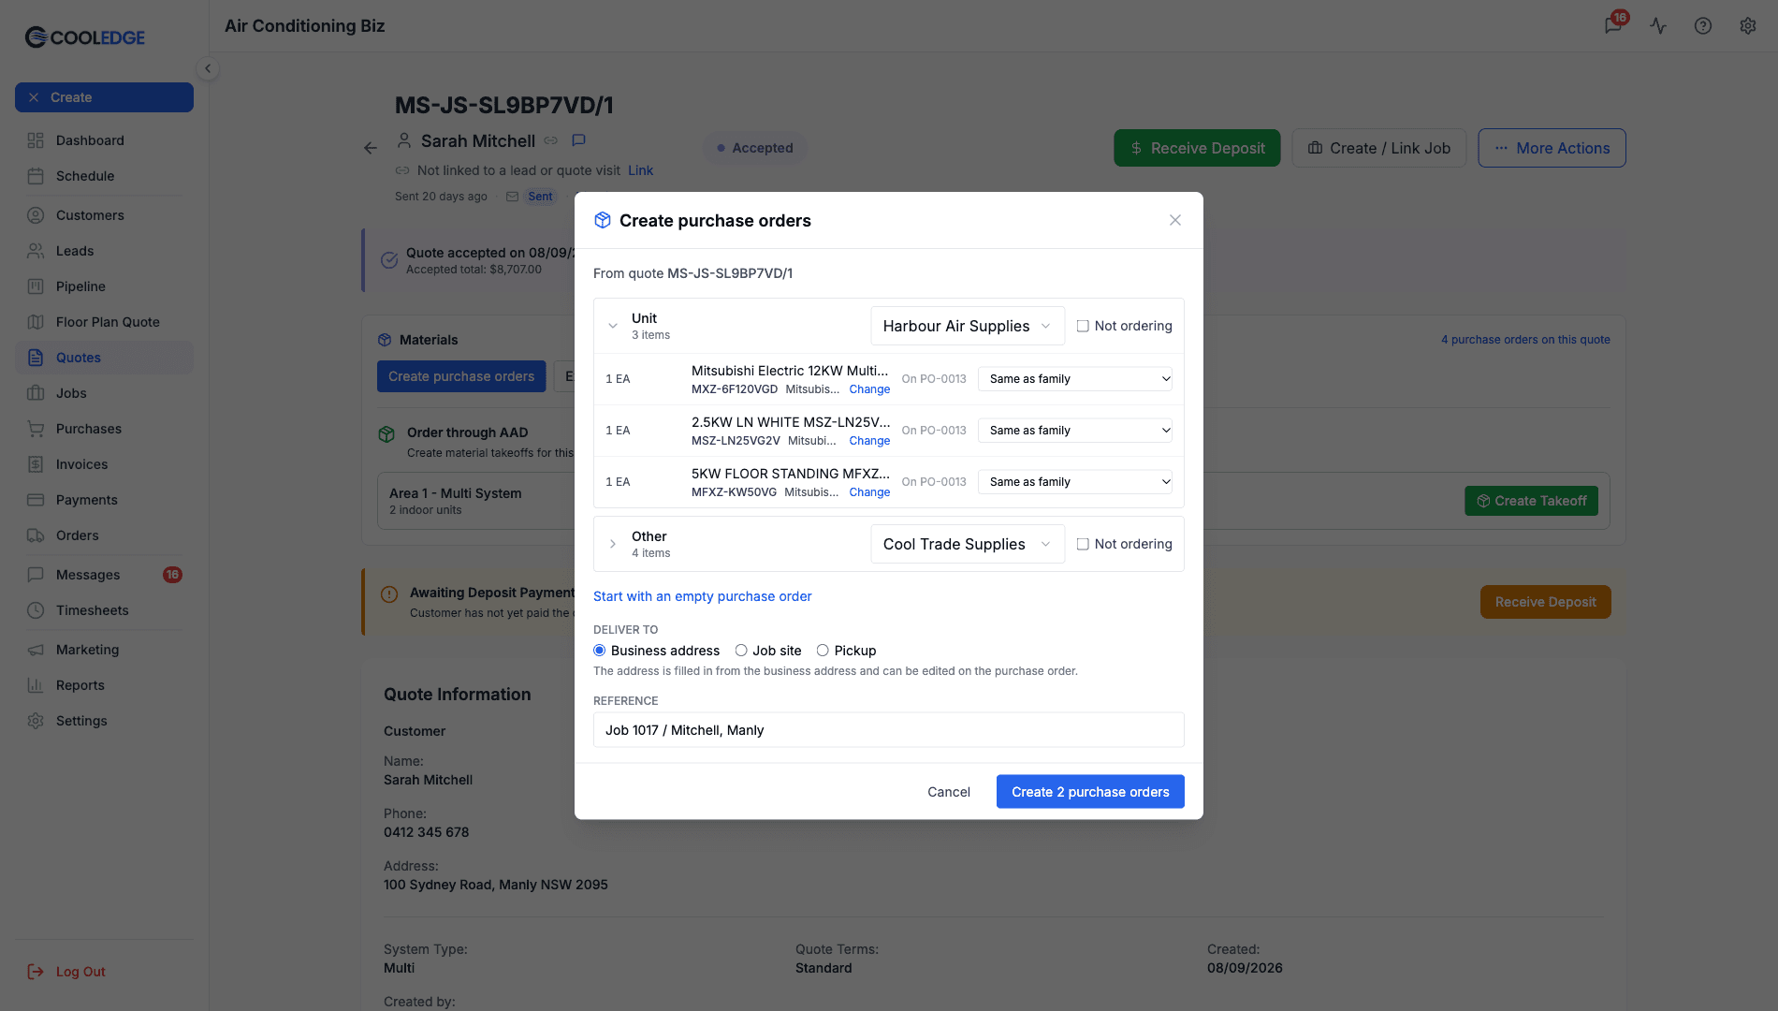Open the messages notification icon in header
Screen dimensions: 1778x1011
[1613, 25]
